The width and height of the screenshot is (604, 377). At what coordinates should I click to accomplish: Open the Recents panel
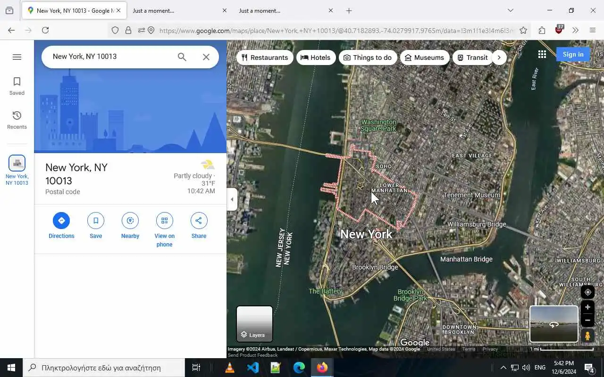pos(17,120)
